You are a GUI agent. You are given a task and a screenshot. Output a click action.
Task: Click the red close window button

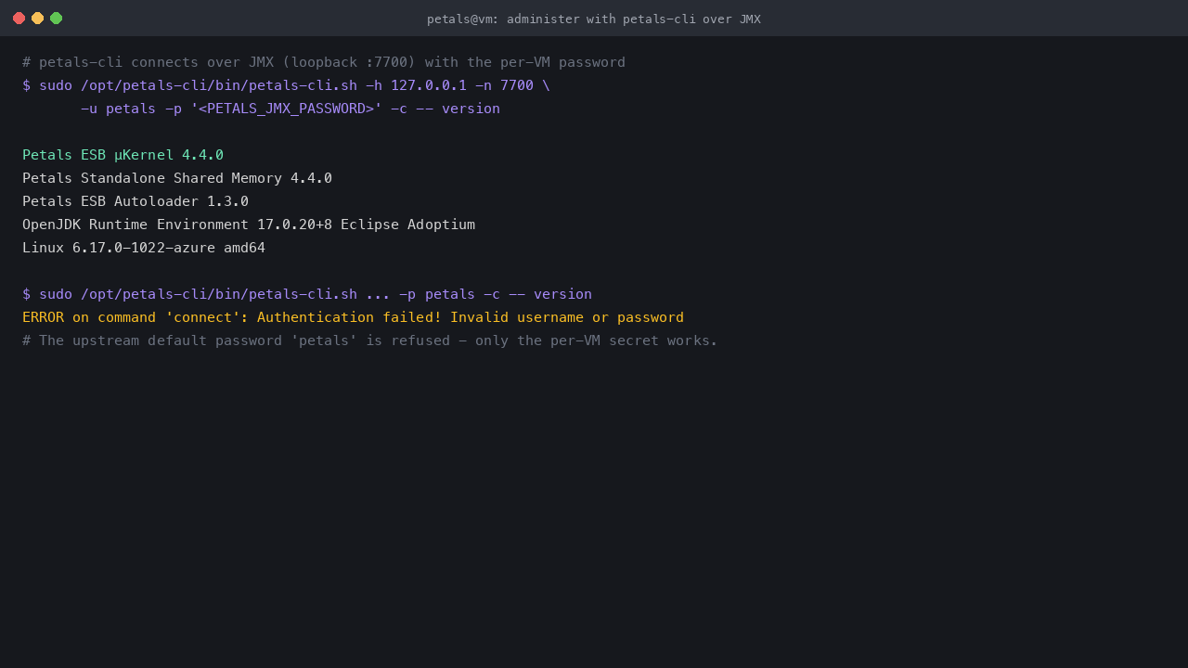[19, 19]
